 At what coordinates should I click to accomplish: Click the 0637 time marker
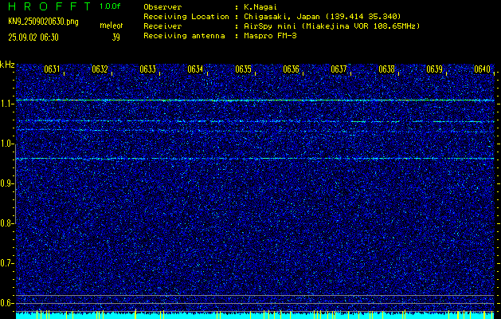tap(339, 69)
